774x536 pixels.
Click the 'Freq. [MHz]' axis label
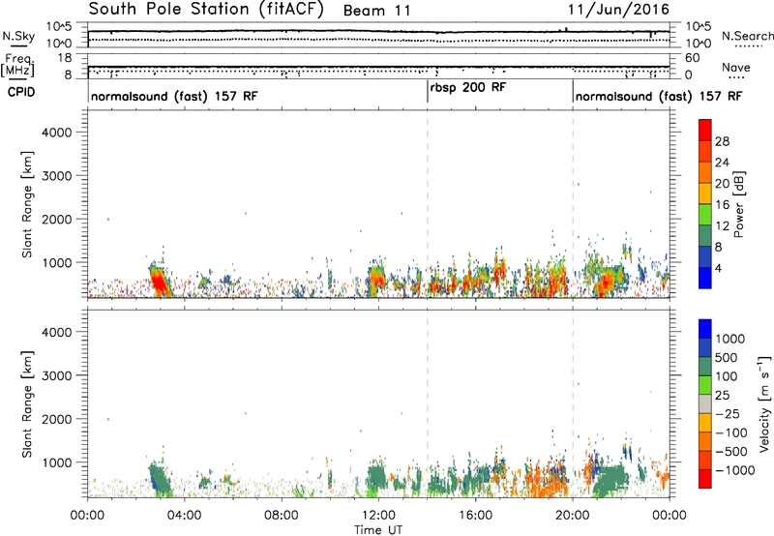[18, 65]
